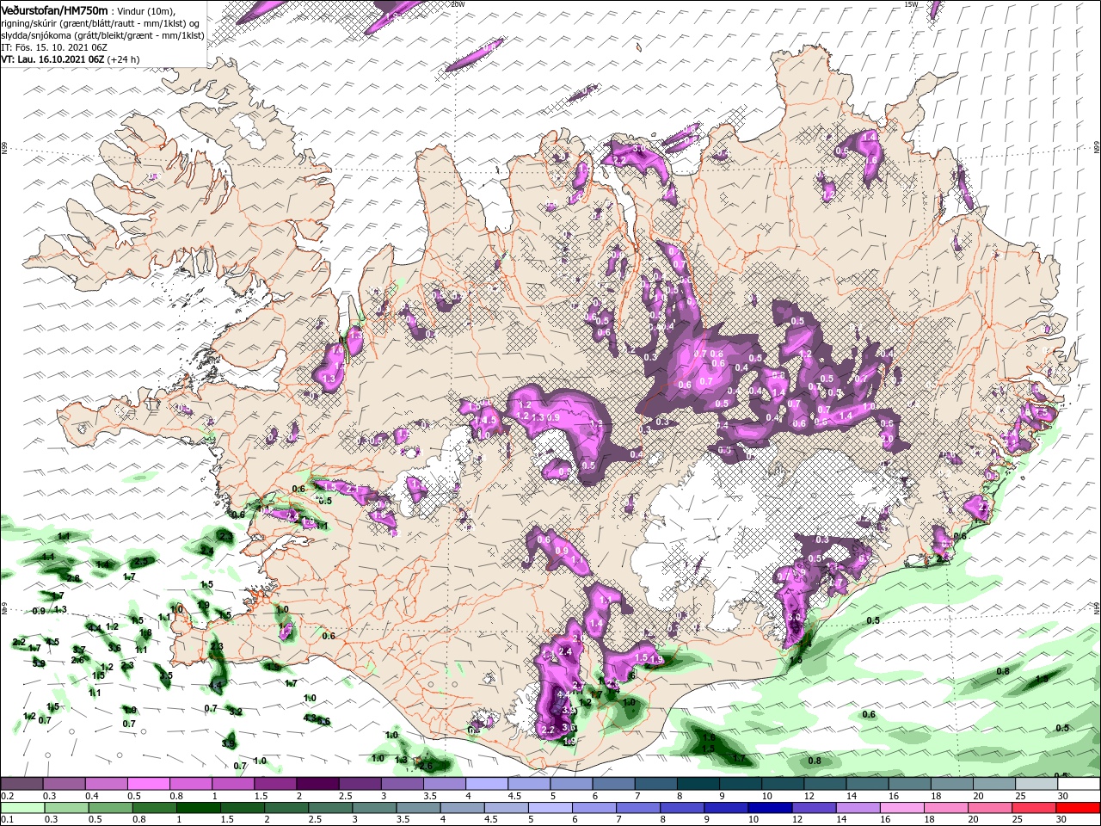This screenshot has width=1101, height=826.
Task: Click the '30' label on the upper scale
Action: (x=1063, y=796)
